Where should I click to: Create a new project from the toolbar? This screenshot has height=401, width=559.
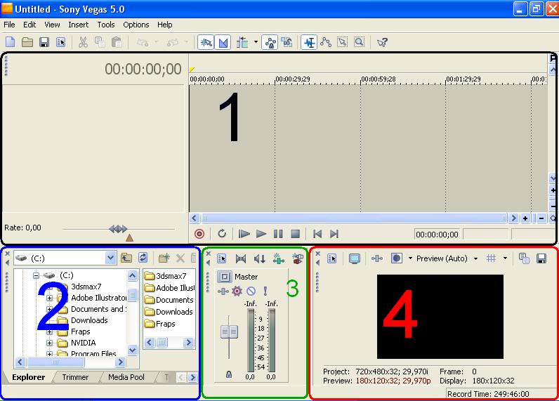pos(11,42)
